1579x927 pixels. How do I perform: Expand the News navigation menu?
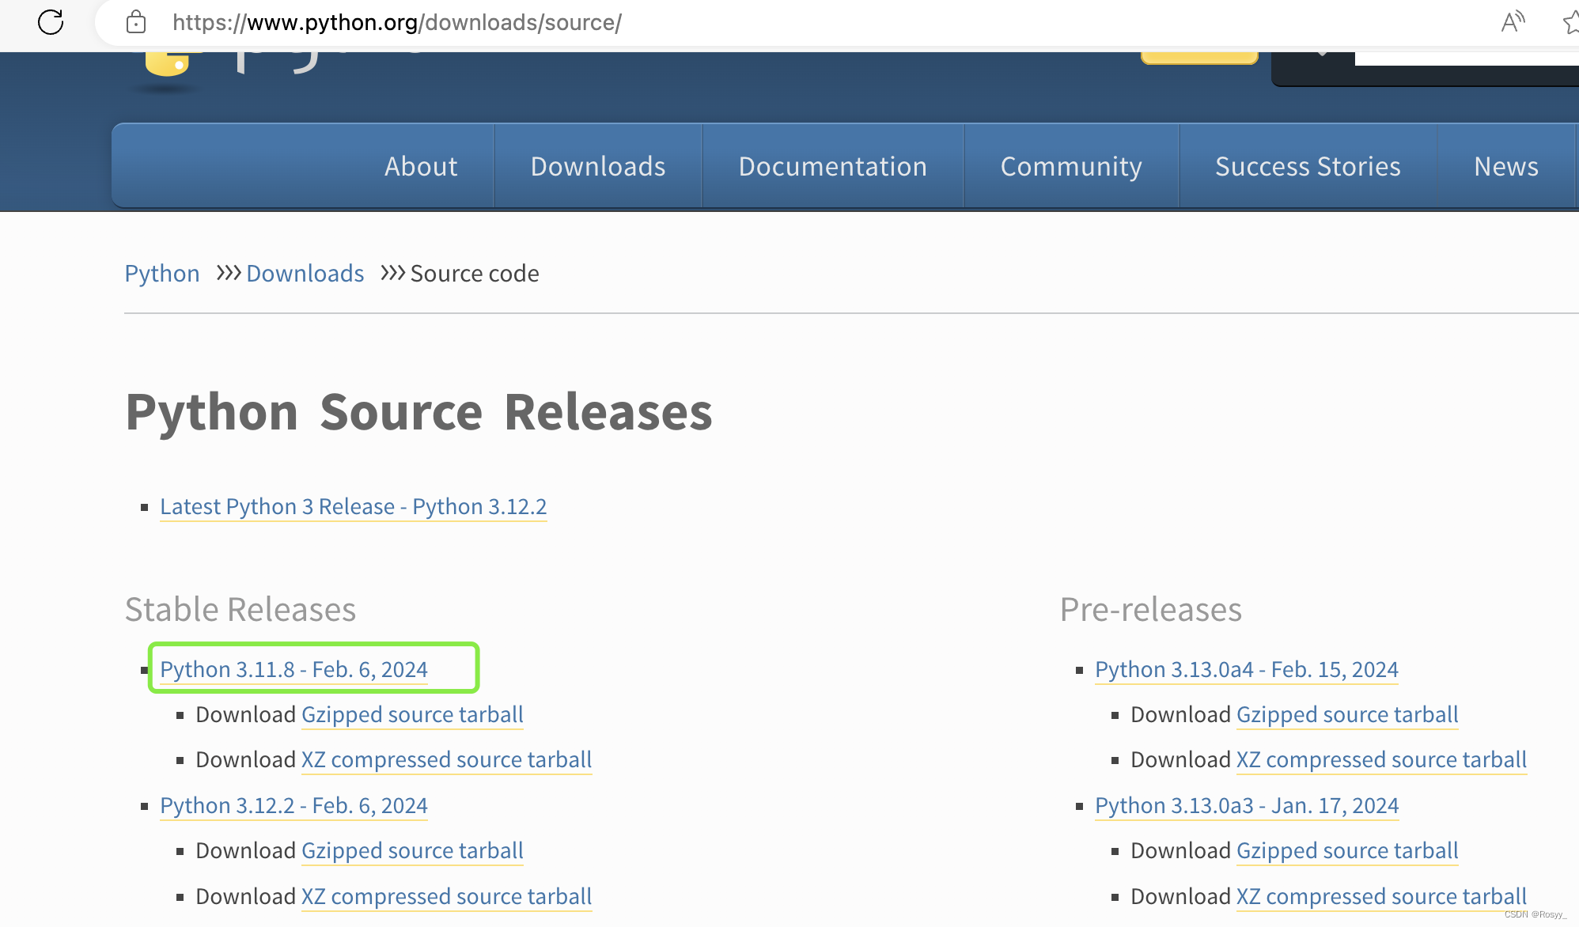pyautogui.click(x=1505, y=165)
